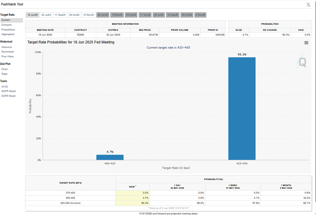This screenshot has height=215, width=316.
Task: Open the Dot Plot Chart link
Action: (x=5, y=69)
